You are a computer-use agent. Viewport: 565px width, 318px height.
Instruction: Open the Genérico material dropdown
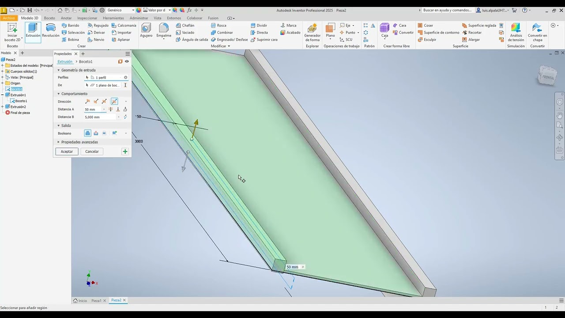click(133, 10)
